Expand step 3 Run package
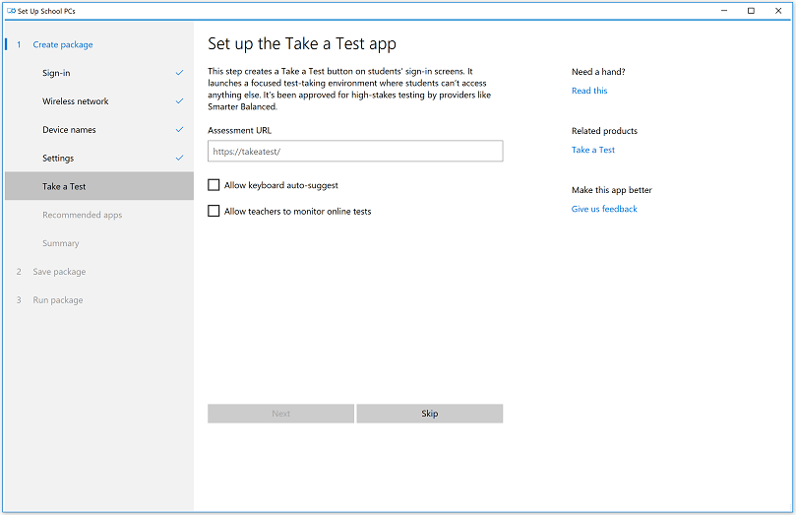Viewport: 796px width, 515px height. click(58, 300)
